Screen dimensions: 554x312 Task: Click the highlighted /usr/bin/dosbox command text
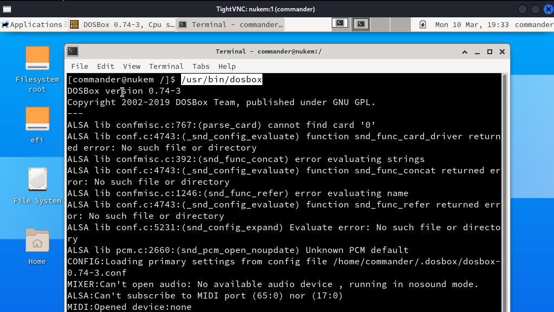222,80
